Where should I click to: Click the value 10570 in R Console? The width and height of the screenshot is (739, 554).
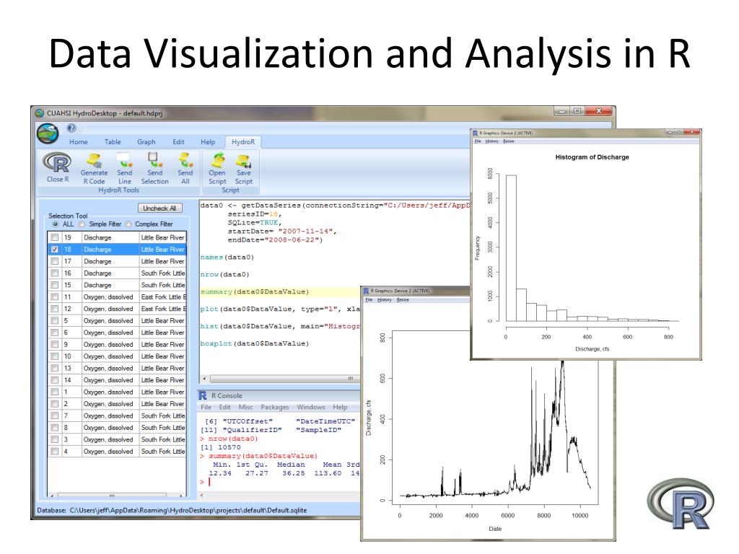[x=229, y=447]
